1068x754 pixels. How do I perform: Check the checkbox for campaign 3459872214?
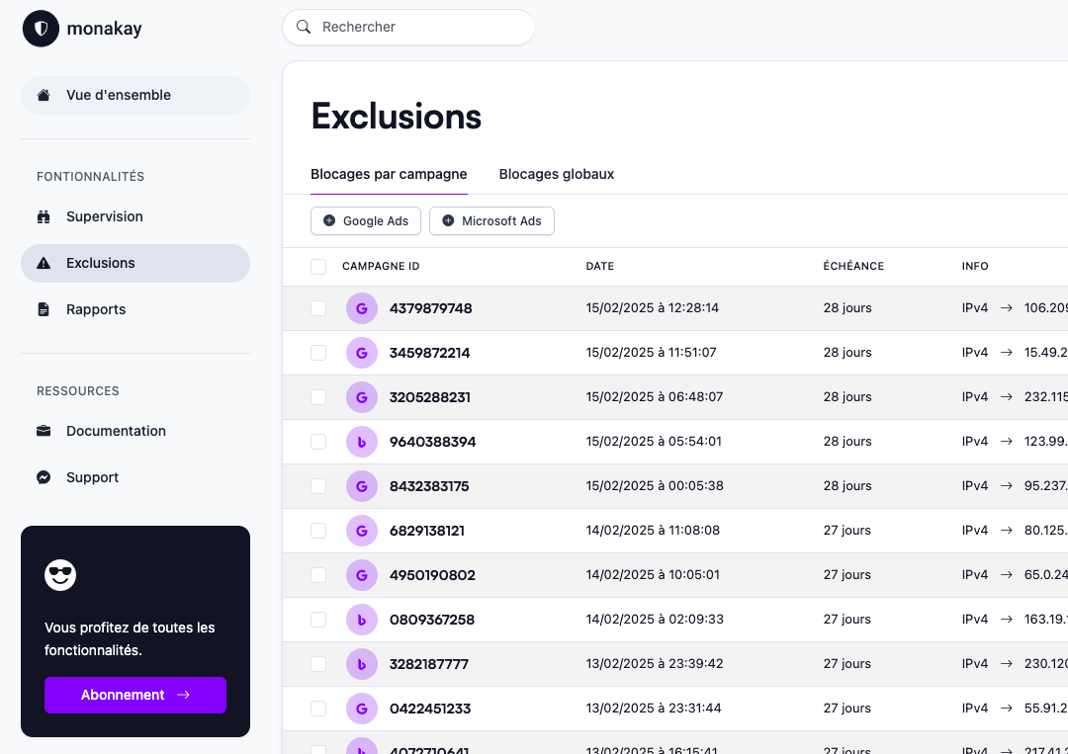click(x=318, y=353)
